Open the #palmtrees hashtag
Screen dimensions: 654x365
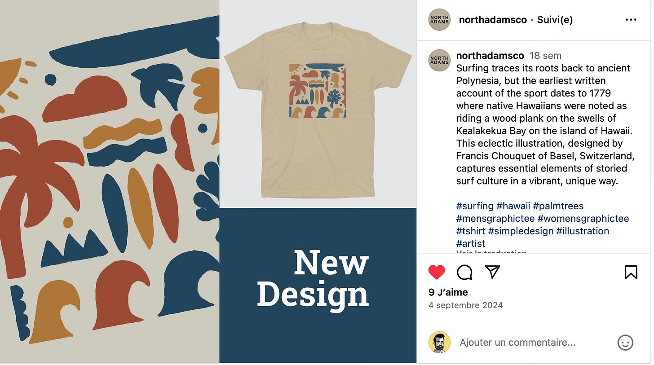pos(558,206)
